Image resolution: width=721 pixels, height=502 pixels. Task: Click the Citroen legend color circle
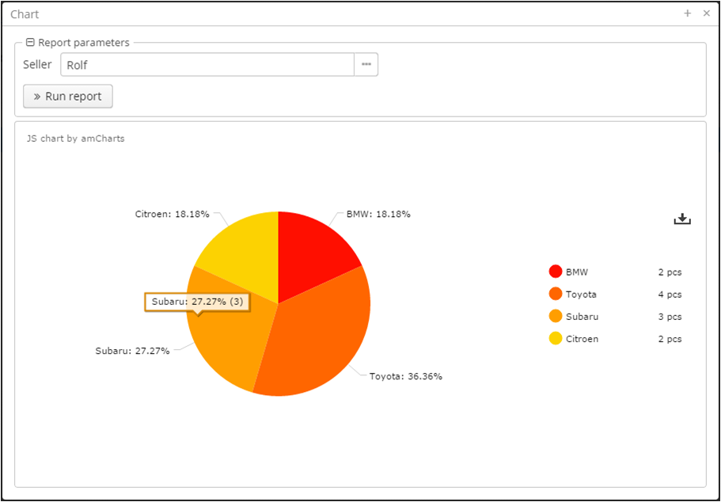556,338
